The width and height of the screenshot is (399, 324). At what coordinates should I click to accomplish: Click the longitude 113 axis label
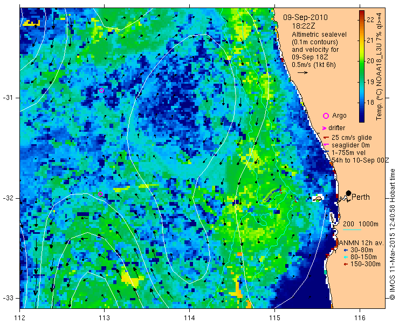click(x=105, y=318)
